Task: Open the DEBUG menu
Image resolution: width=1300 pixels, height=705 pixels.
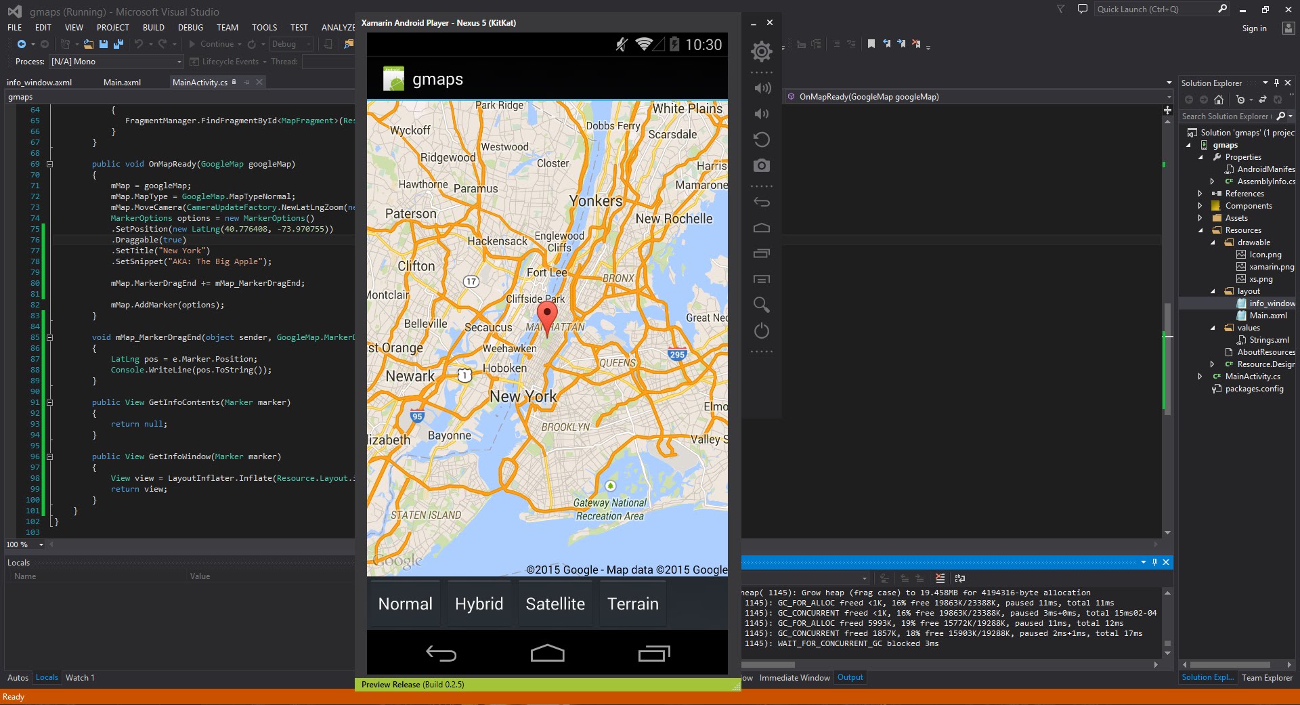Action: pyautogui.click(x=190, y=27)
